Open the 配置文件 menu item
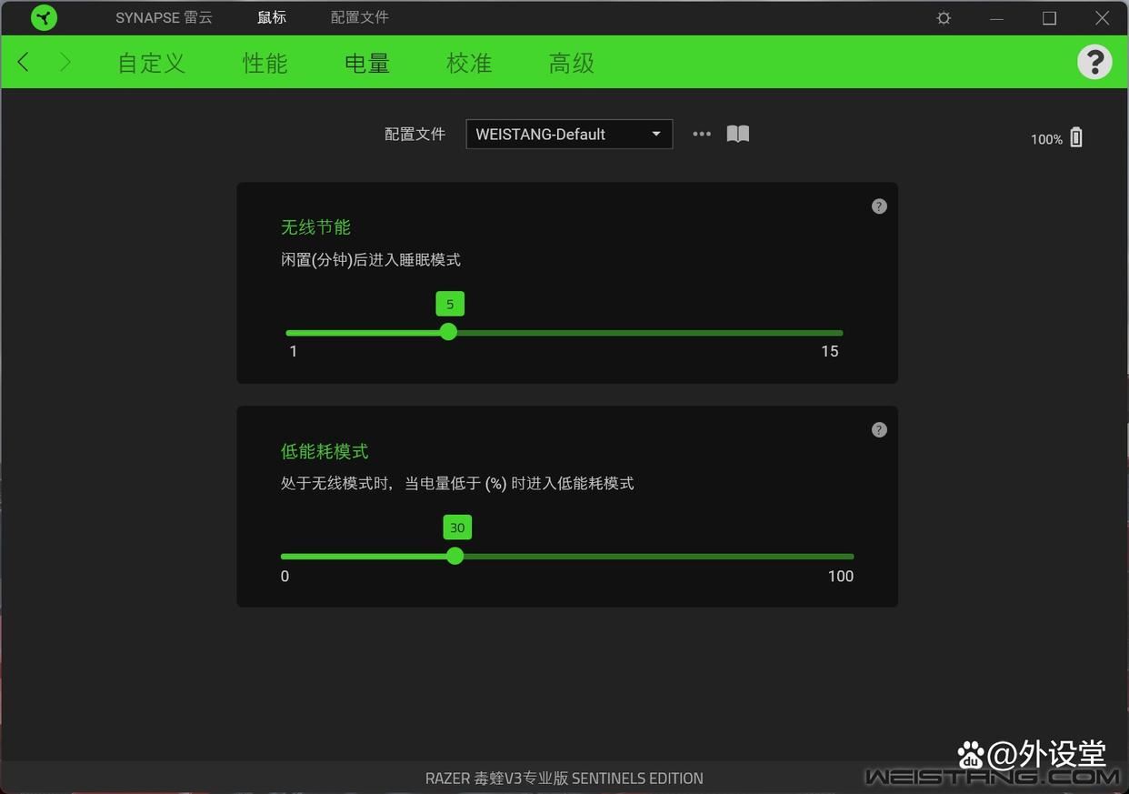This screenshot has width=1129, height=794. (359, 17)
